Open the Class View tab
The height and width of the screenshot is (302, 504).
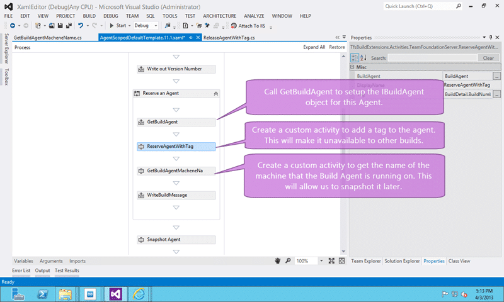click(459, 261)
